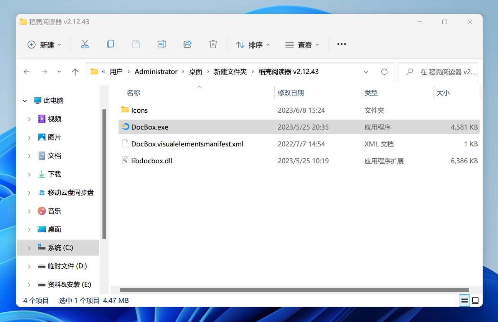Image resolution: width=498 pixels, height=322 pixels.
Task: Select 文档 in the sidebar tree
Action: point(54,156)
